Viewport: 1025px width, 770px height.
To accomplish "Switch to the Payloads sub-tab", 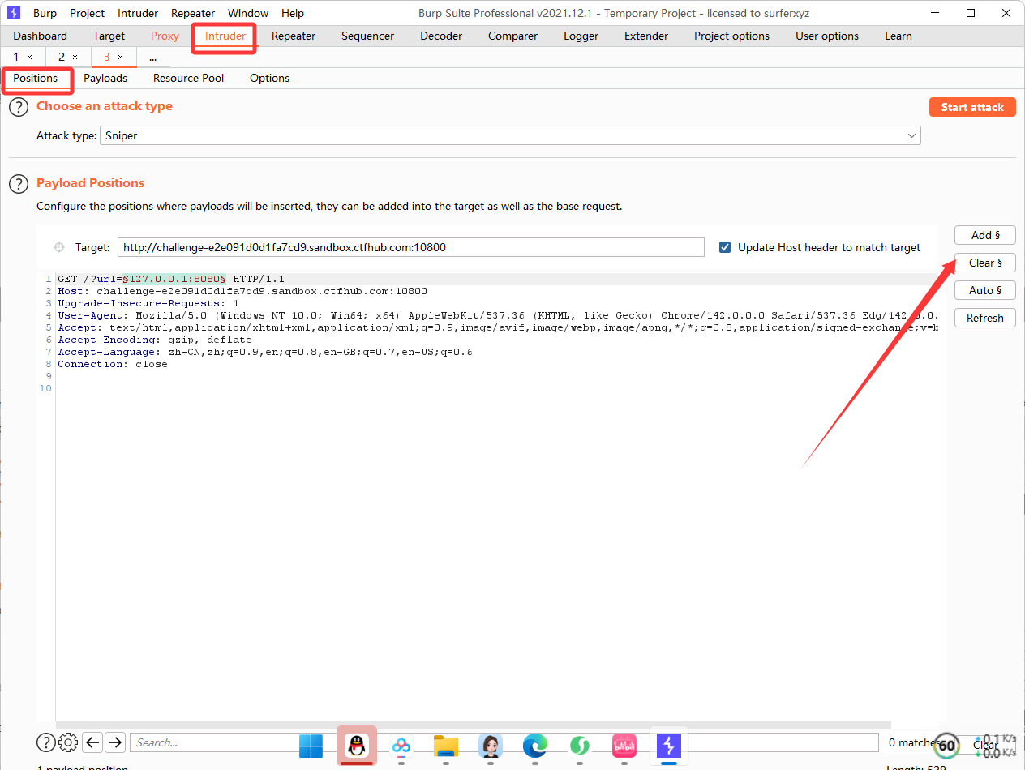I will click(x=105, y=78).
